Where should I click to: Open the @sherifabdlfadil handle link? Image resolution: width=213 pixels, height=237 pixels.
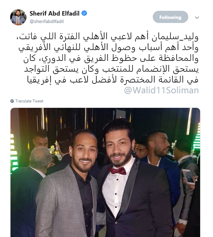[x=47, y=21]
